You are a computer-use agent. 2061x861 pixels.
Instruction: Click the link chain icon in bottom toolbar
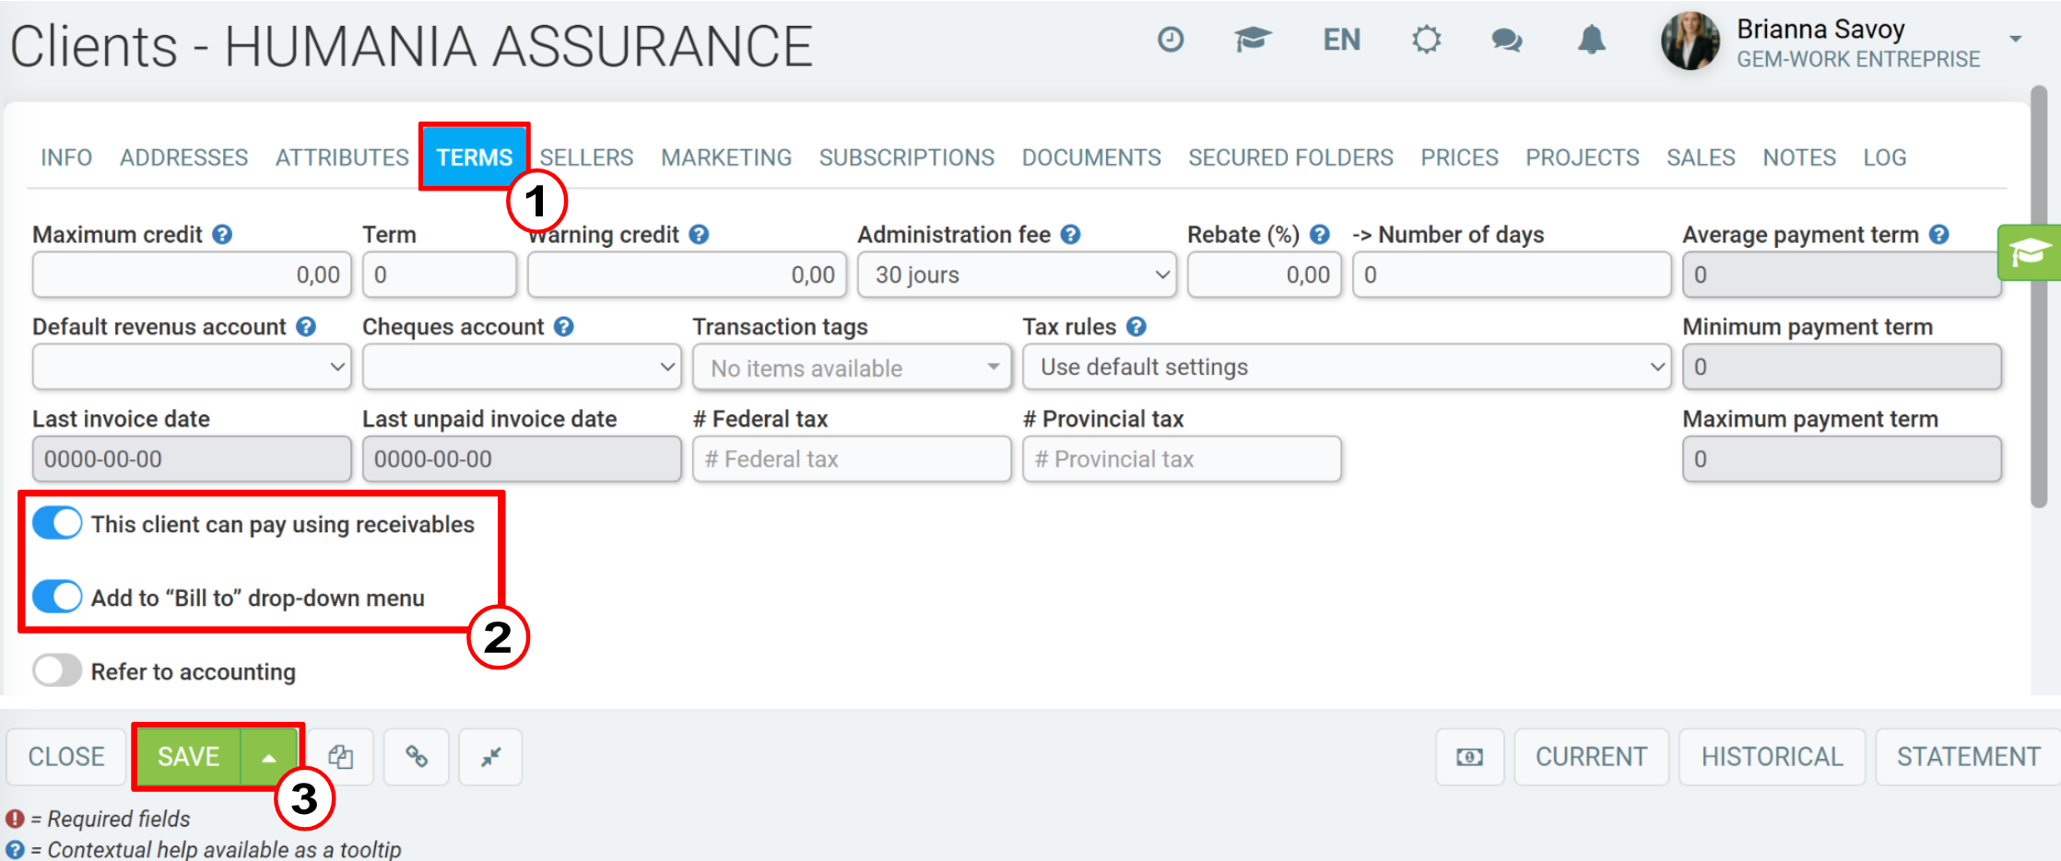click(417, 757)
